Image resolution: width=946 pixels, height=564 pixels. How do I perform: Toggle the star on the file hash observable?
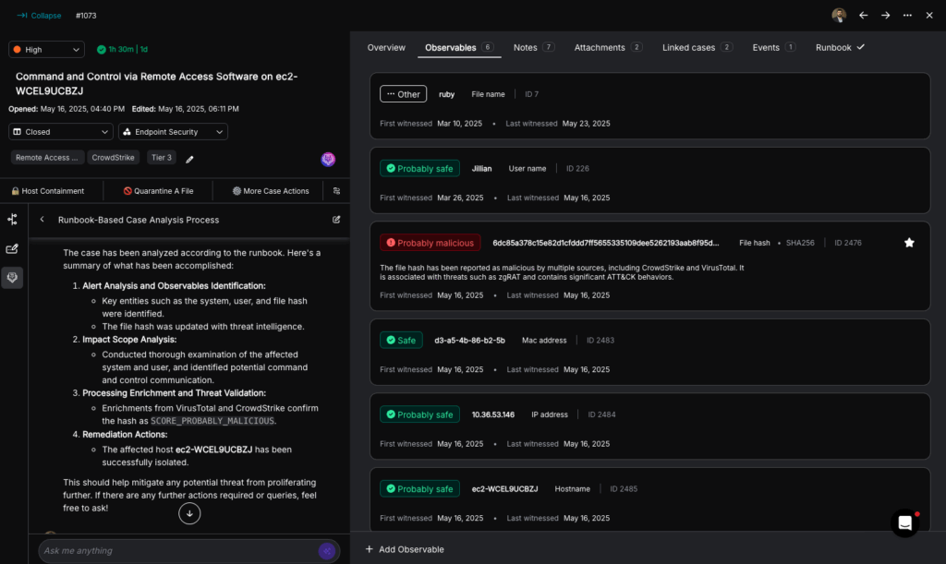(x=909, y=243)
